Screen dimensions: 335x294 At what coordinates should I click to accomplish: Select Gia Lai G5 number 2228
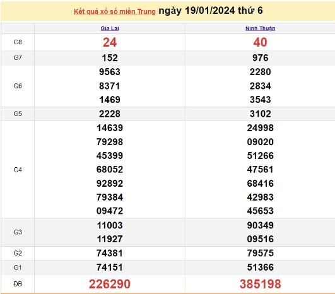click(x=110, y=114)
